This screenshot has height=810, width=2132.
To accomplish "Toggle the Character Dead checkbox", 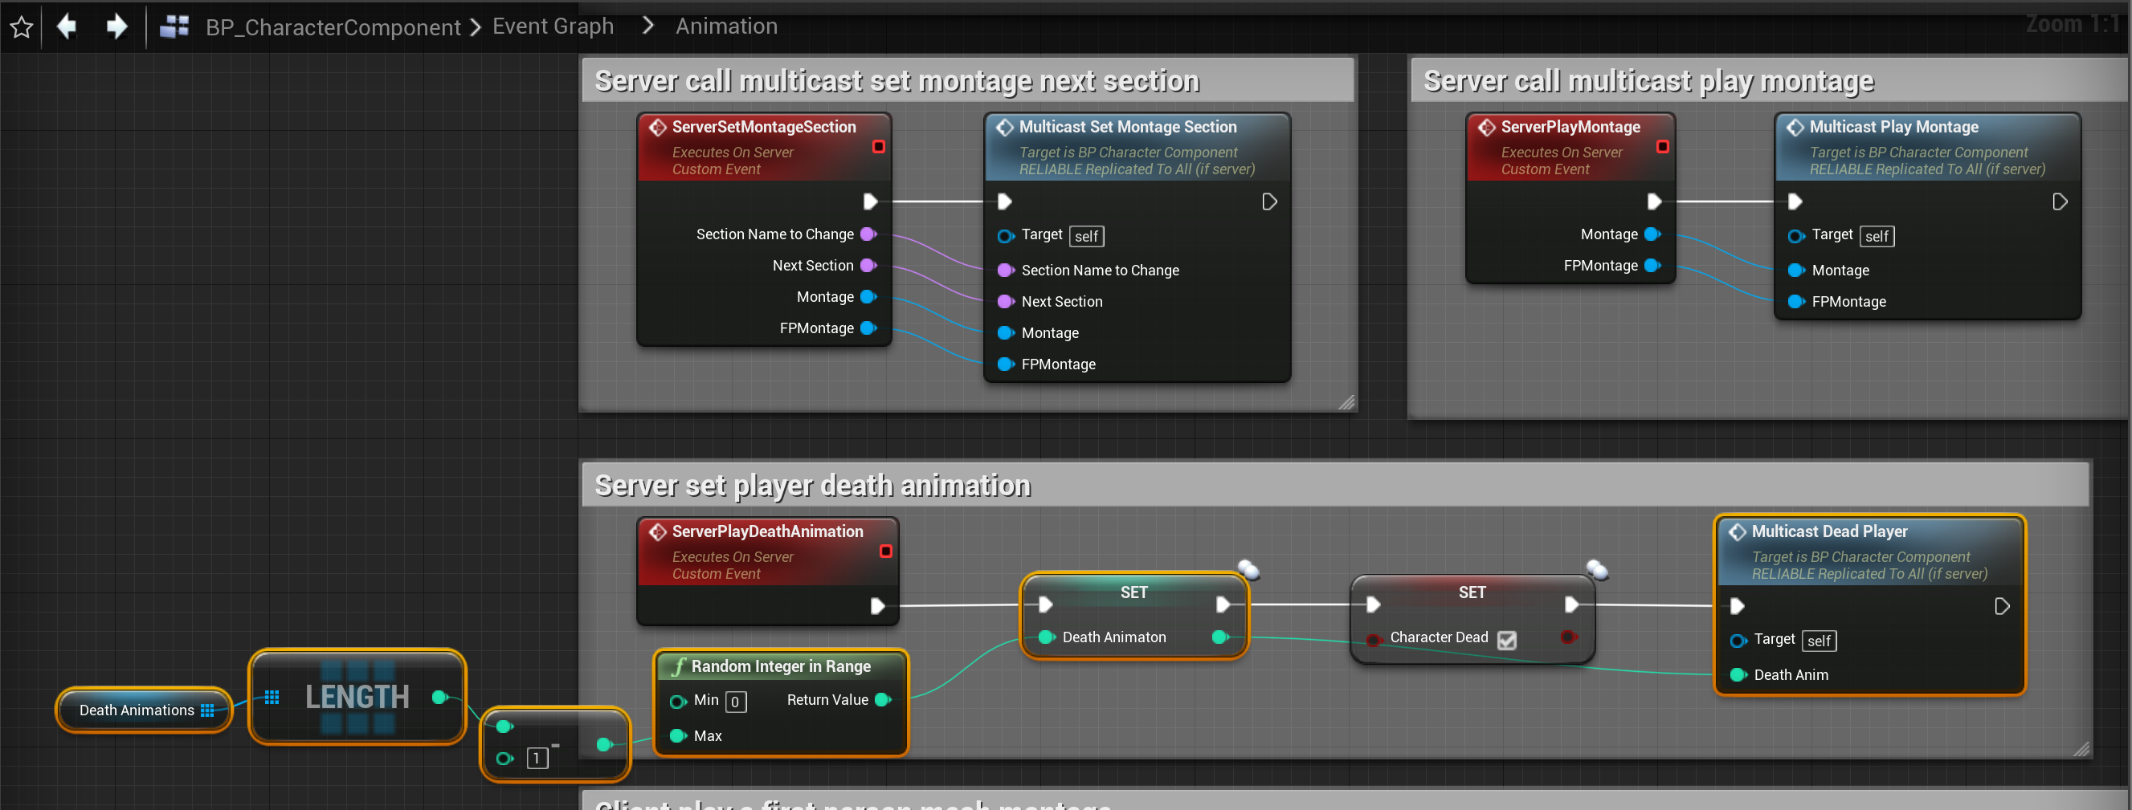I will pyautogui.click(x=1507, y=640).
